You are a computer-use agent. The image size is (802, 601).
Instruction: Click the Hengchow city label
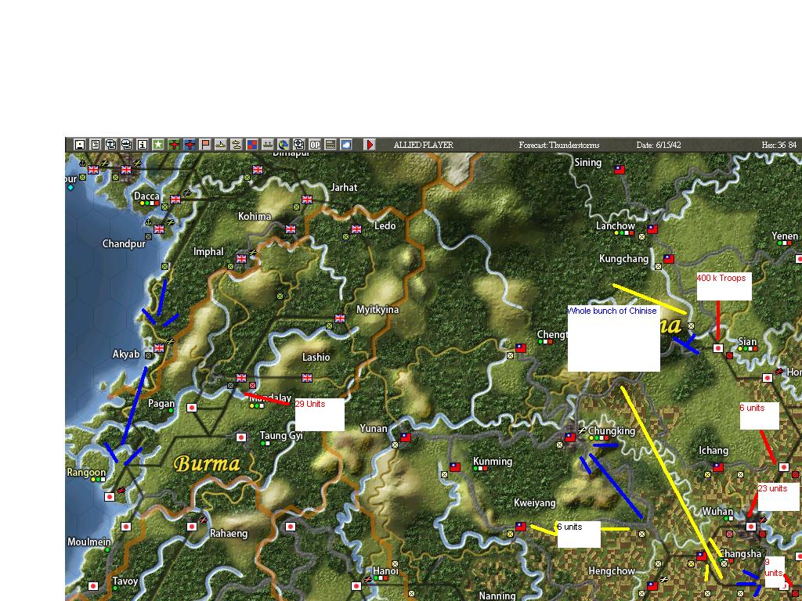(612, 570)
